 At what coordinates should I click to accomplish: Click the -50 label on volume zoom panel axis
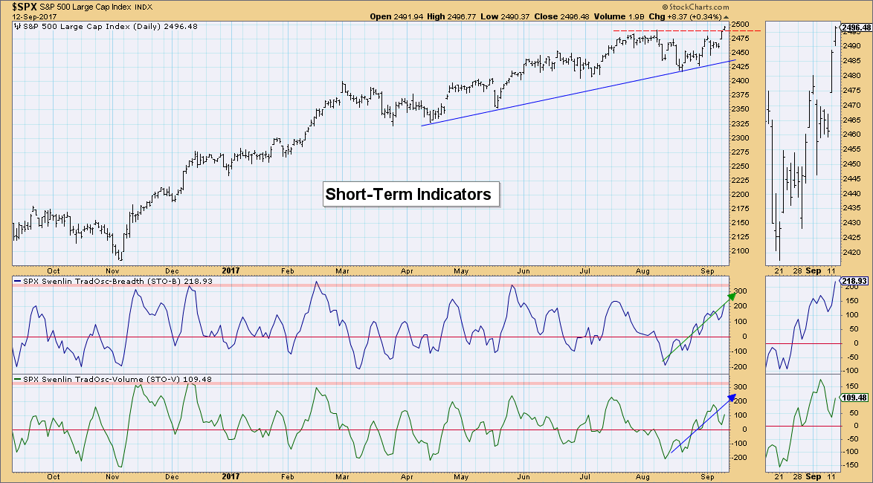(852, 440)
